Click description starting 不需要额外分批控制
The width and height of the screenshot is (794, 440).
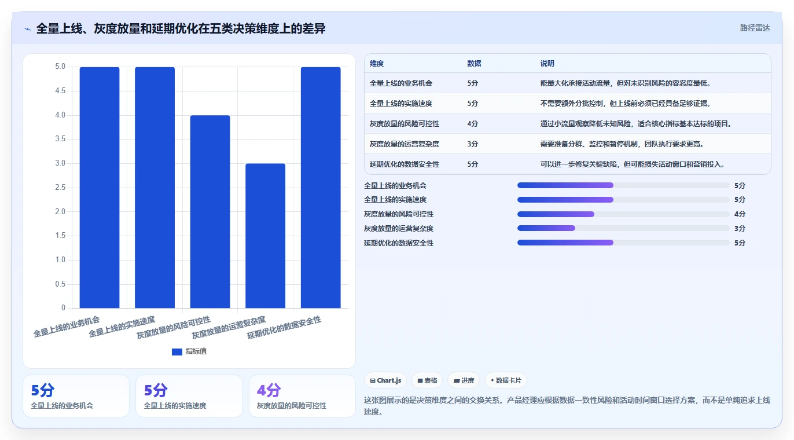626,104
